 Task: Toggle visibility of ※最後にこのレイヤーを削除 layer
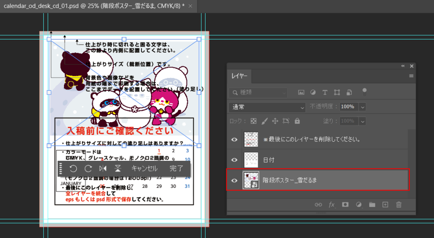point(234,139)
